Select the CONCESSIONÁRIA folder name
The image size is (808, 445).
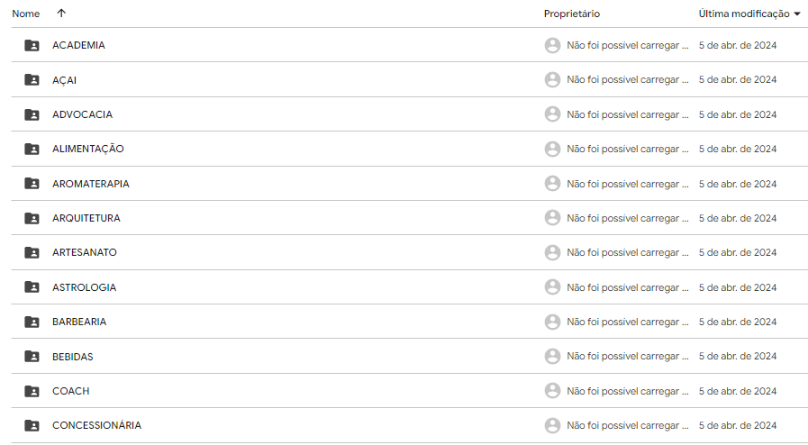click(96, 425)
